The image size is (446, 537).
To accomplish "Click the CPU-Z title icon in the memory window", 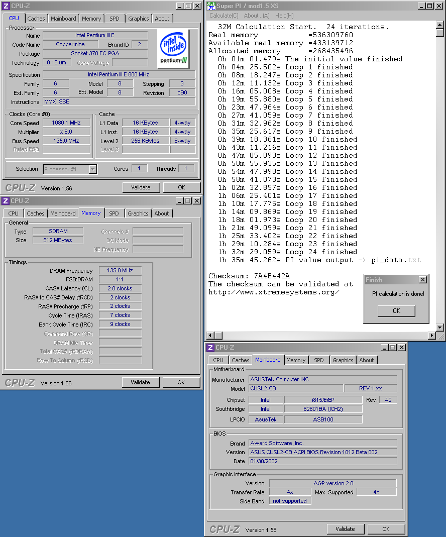I will (6, 201).
